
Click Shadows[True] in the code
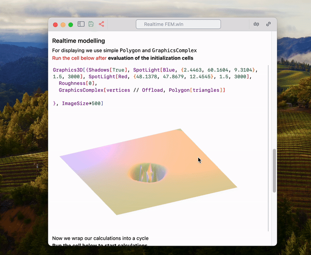click(x=108, y=70)
